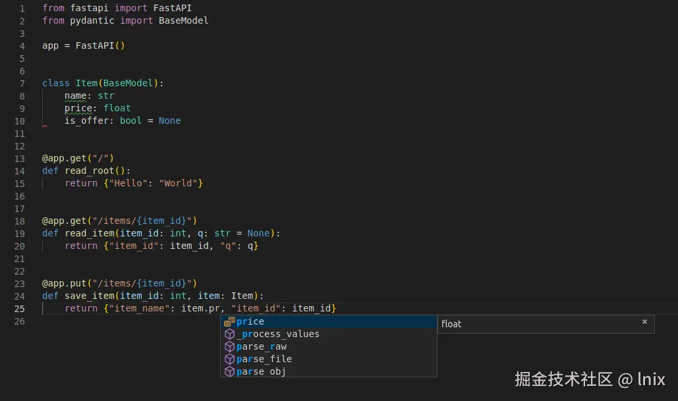Click the cube icon beside parse_file
678x401 pixels.
tap(229, 359)
